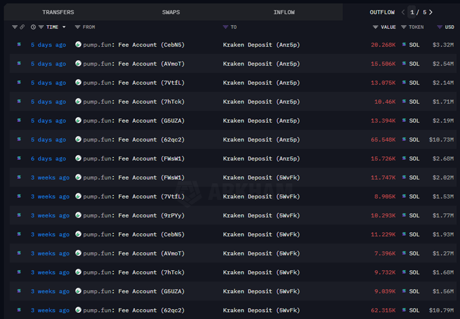The height and width of the screenshot is (319, 460).
Task: Toggle TIME column sort order
Action: [64, 27]
